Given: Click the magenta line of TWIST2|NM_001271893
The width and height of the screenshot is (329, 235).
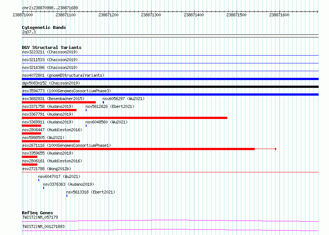Looking at the screenshot, I should pyautogui.click(x=170, y=230).
